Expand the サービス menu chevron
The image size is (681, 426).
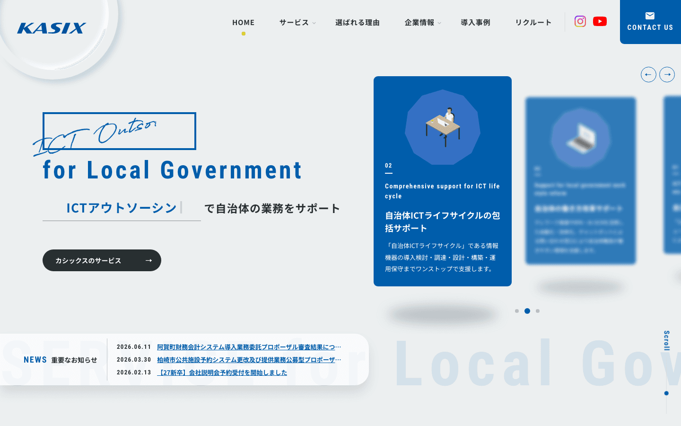(x=314, y=23)
